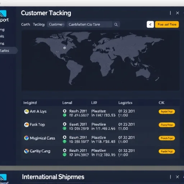Image resolution: width=184 pixels, height=184 pixels.
Task: Toggle the white radio circle in Fask Top row
Action: click(x=65, y=124)
